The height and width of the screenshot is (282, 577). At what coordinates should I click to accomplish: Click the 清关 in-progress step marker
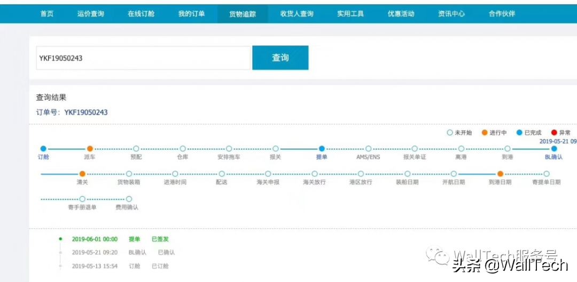tap(82, 174)
